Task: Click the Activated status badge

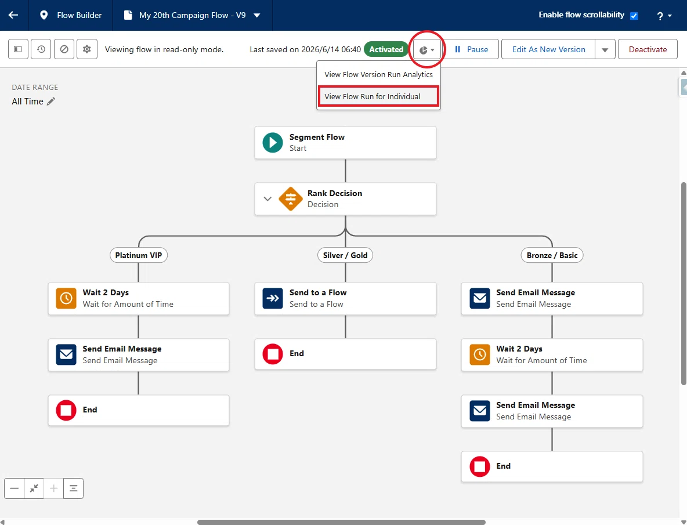Action: [x=386, y=49]
